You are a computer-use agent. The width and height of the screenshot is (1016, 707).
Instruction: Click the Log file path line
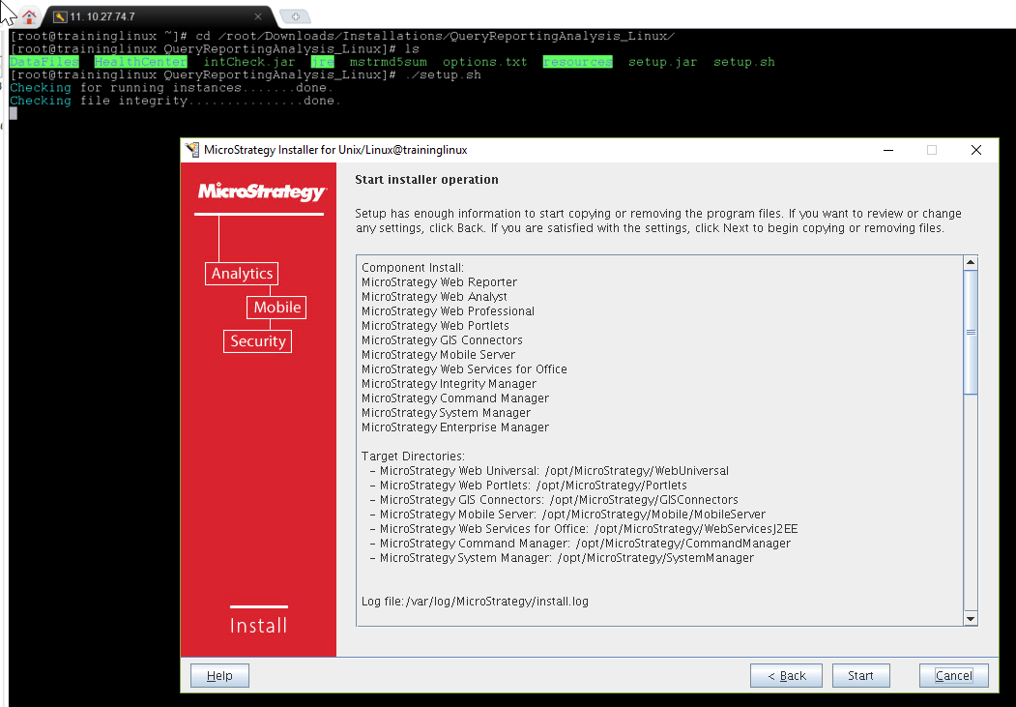[x=475, y=602]
